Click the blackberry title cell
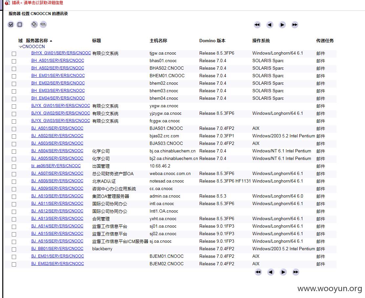 click(x=102, y=249)
